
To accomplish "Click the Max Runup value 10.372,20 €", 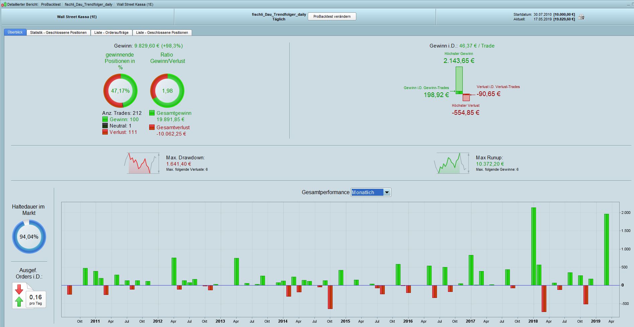I will [x=490, y=164].
